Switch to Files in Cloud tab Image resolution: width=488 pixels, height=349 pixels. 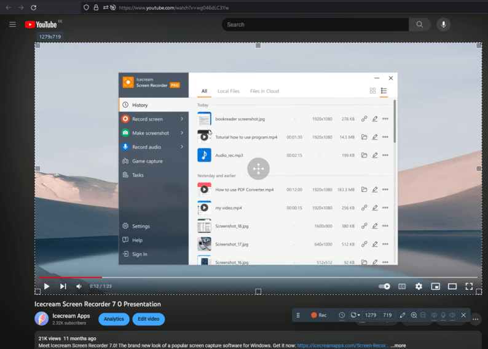[x=264, y=91]
